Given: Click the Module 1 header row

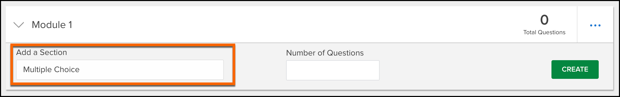Looking at the screenshot, I should coord(291,25).
